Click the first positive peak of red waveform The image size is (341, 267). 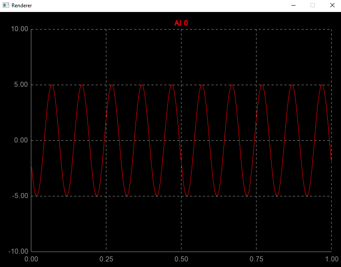pos(52,85)
